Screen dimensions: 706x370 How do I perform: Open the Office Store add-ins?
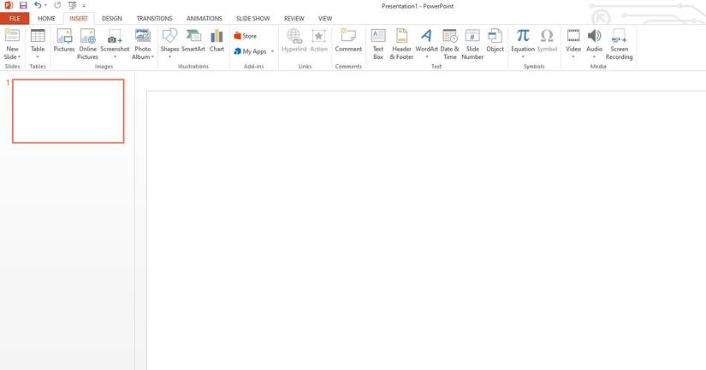[x=245, y=36]
